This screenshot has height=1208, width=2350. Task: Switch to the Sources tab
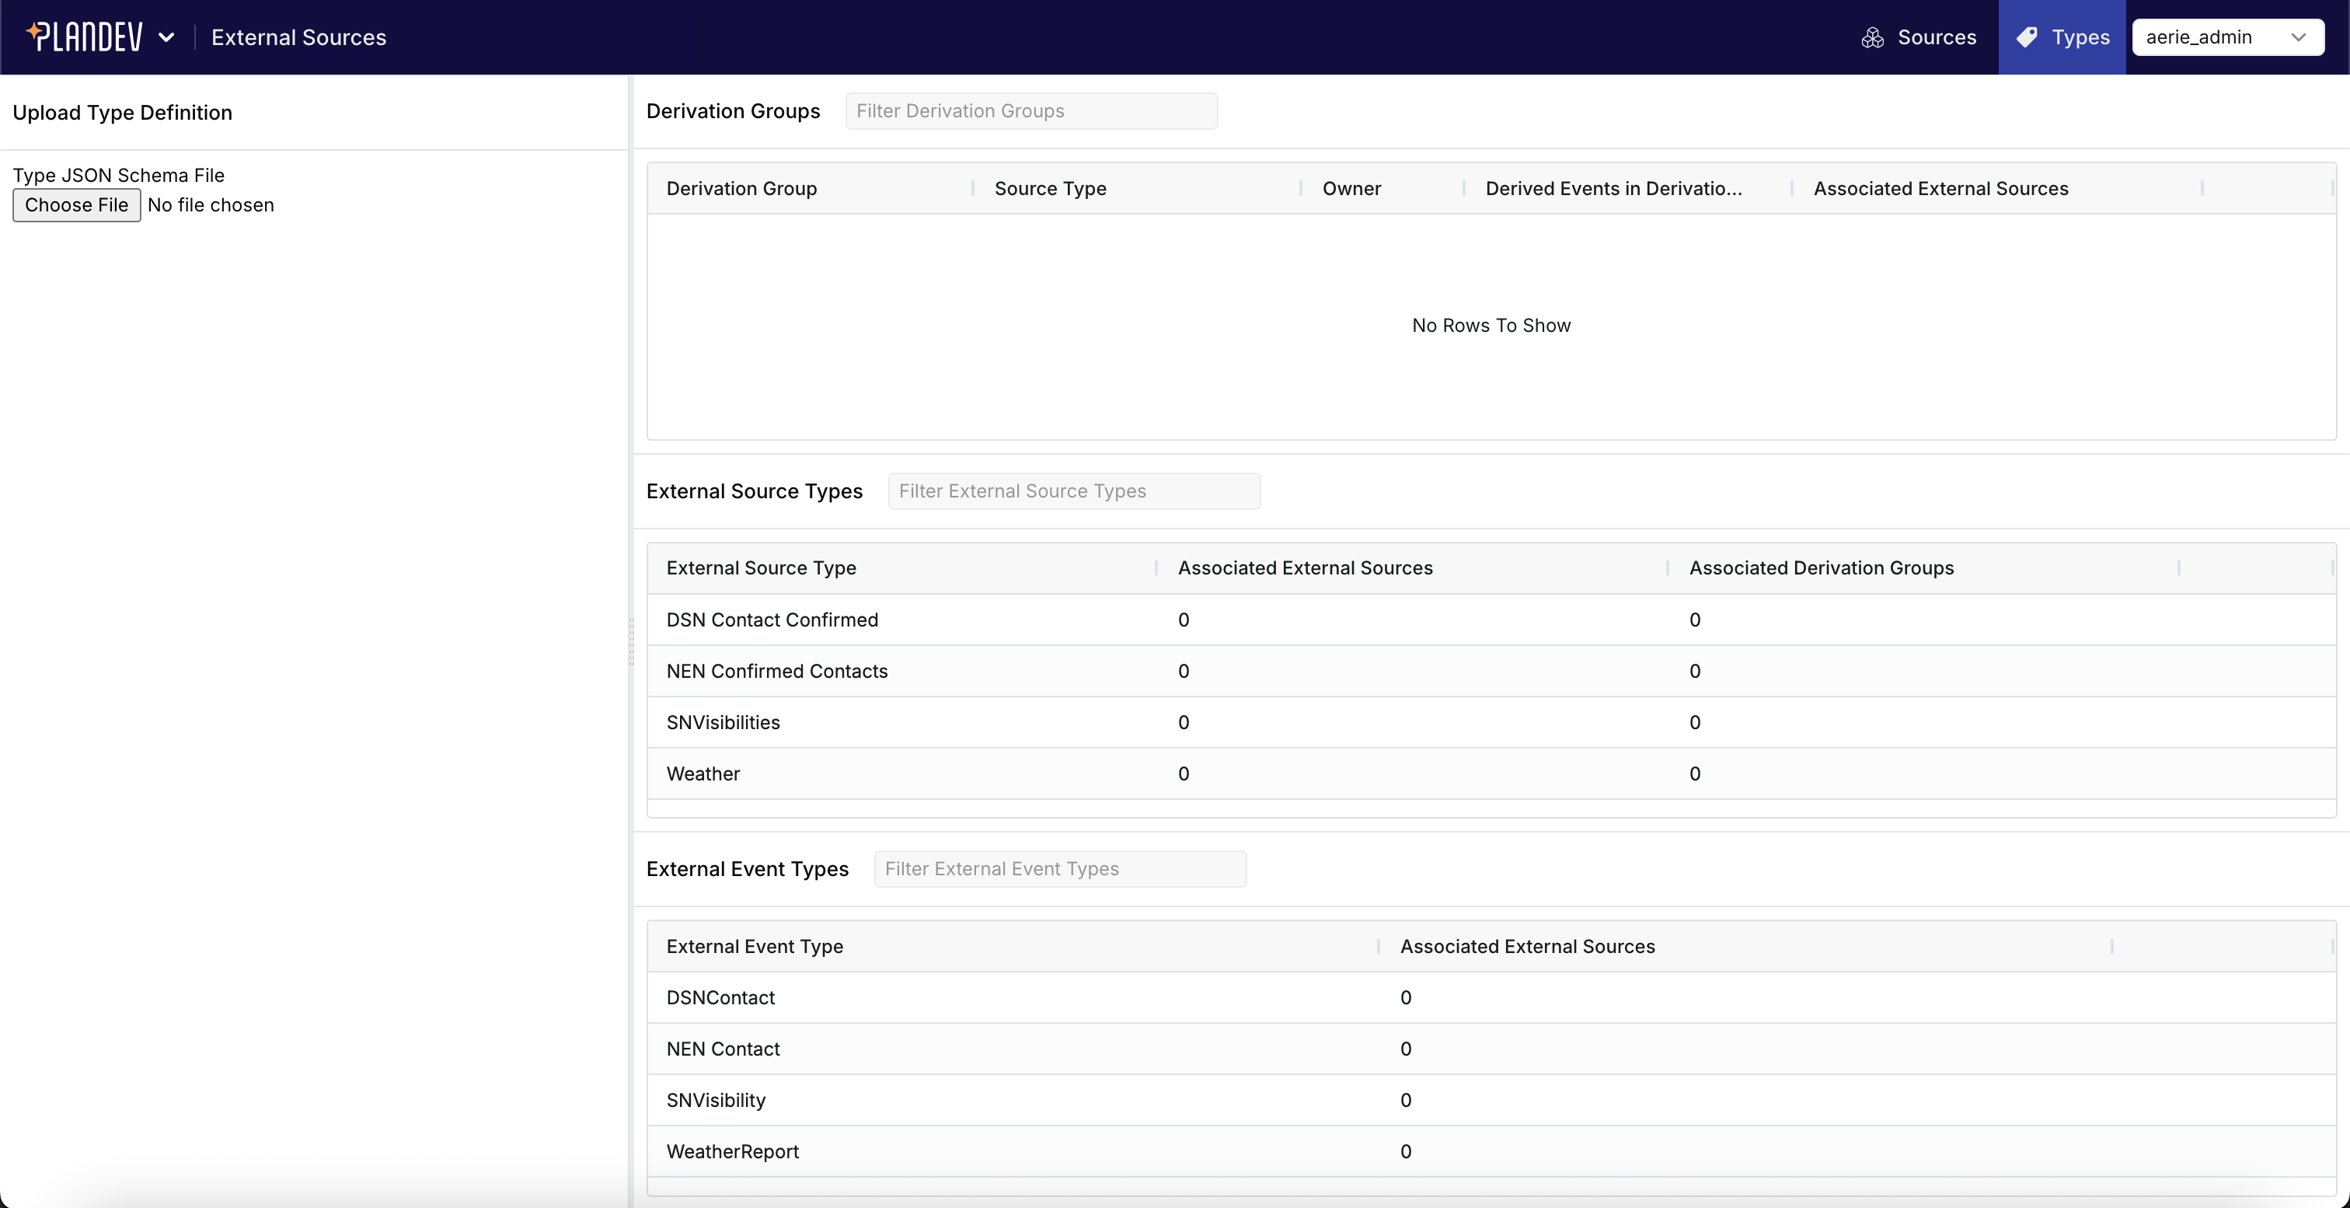(x=1919, y=37)
